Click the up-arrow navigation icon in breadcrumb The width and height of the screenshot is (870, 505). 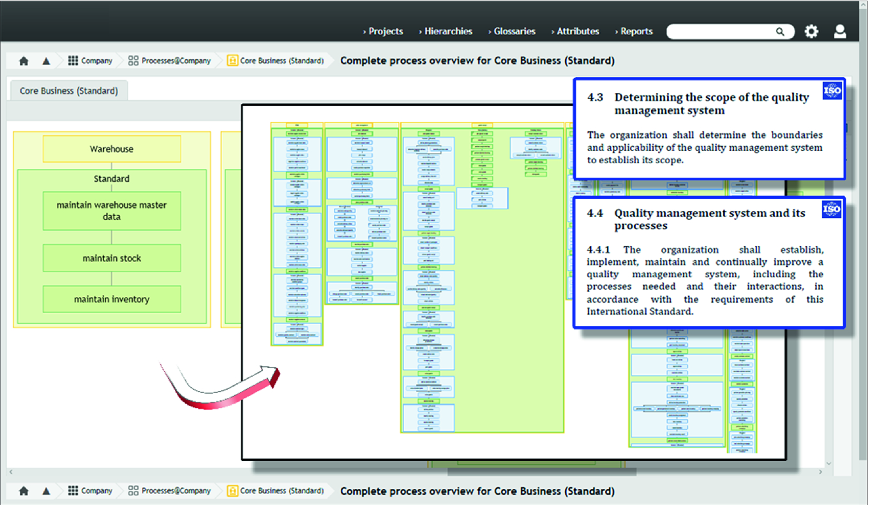click(x=46, y=61)
